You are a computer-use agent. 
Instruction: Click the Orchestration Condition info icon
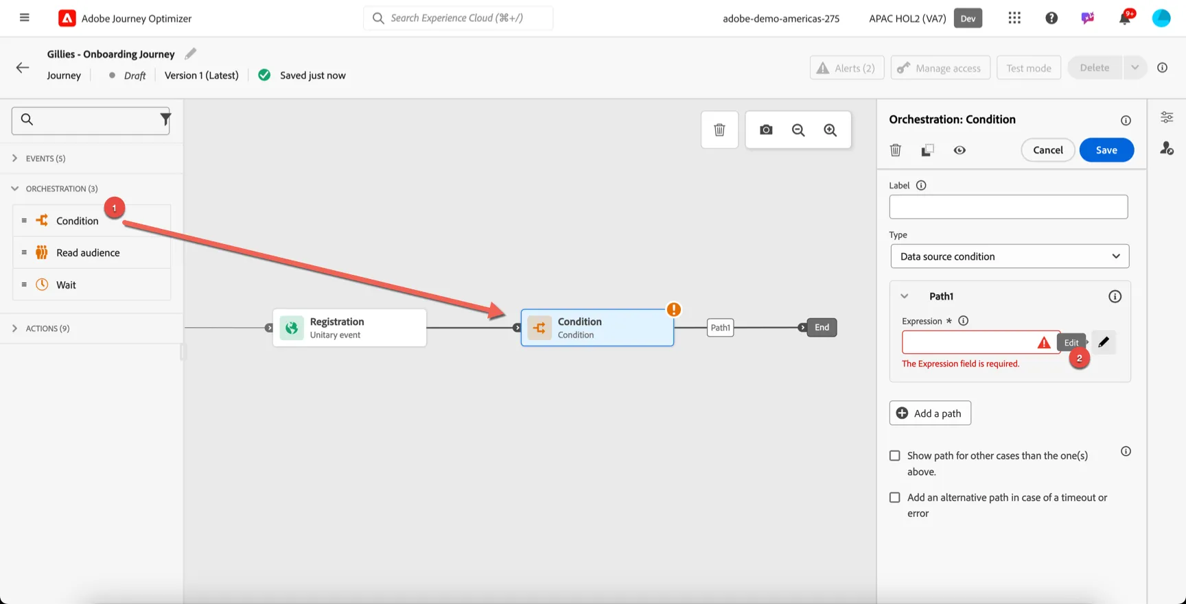(x=1126, y=120)
